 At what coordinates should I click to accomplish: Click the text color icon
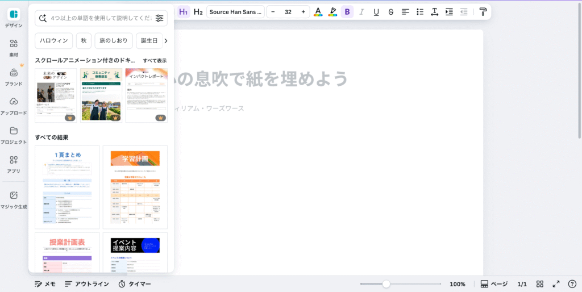[x=318, y=11]
